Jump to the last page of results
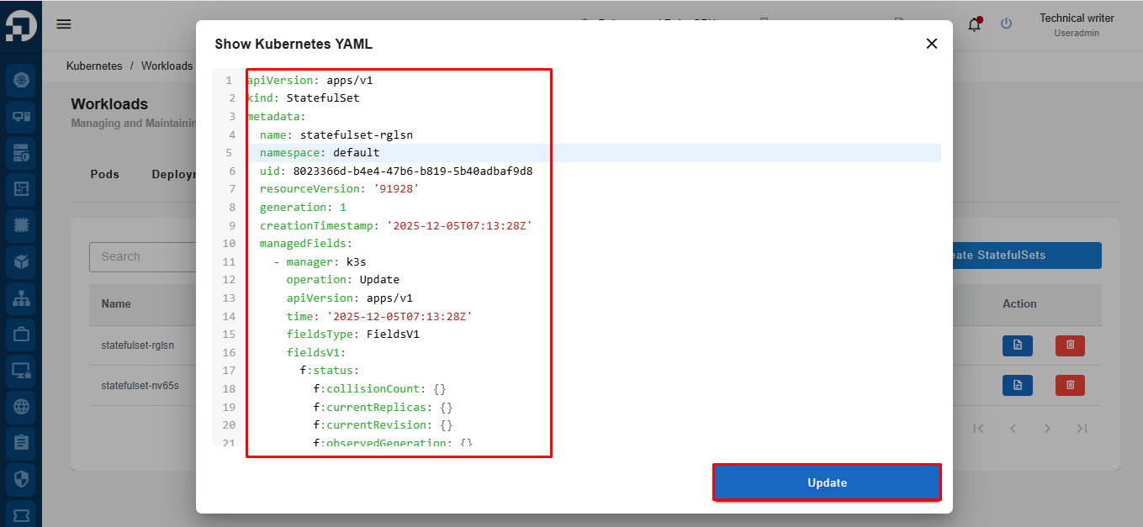This screenshot has height=527, width=1143. click(1082, 429)
